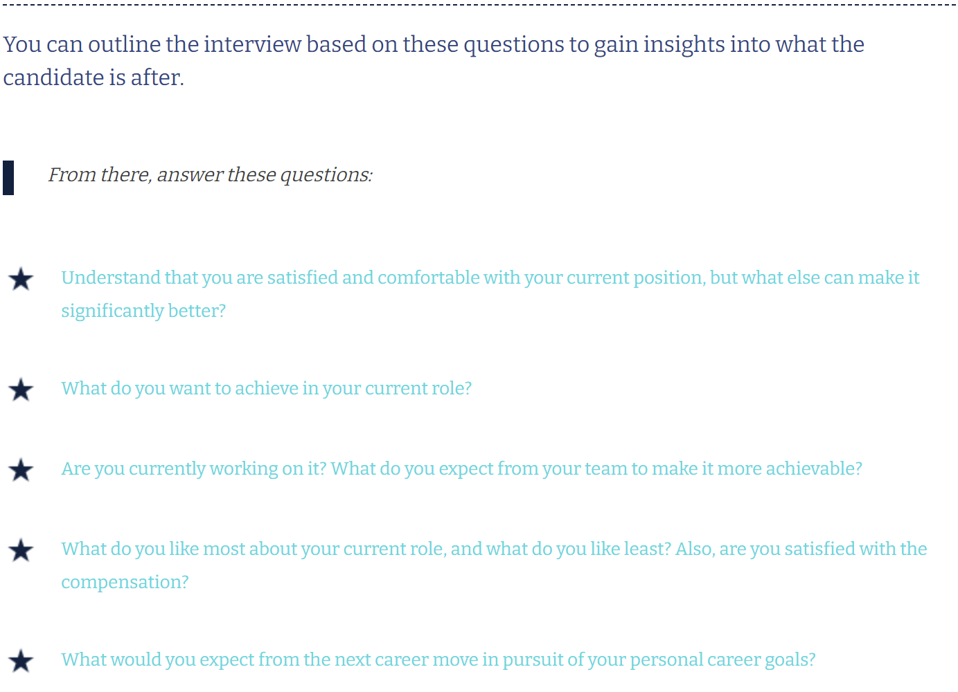Click the dashed divider line at the top
Viewport: 958px width, 692px height.
pos(479,5)
